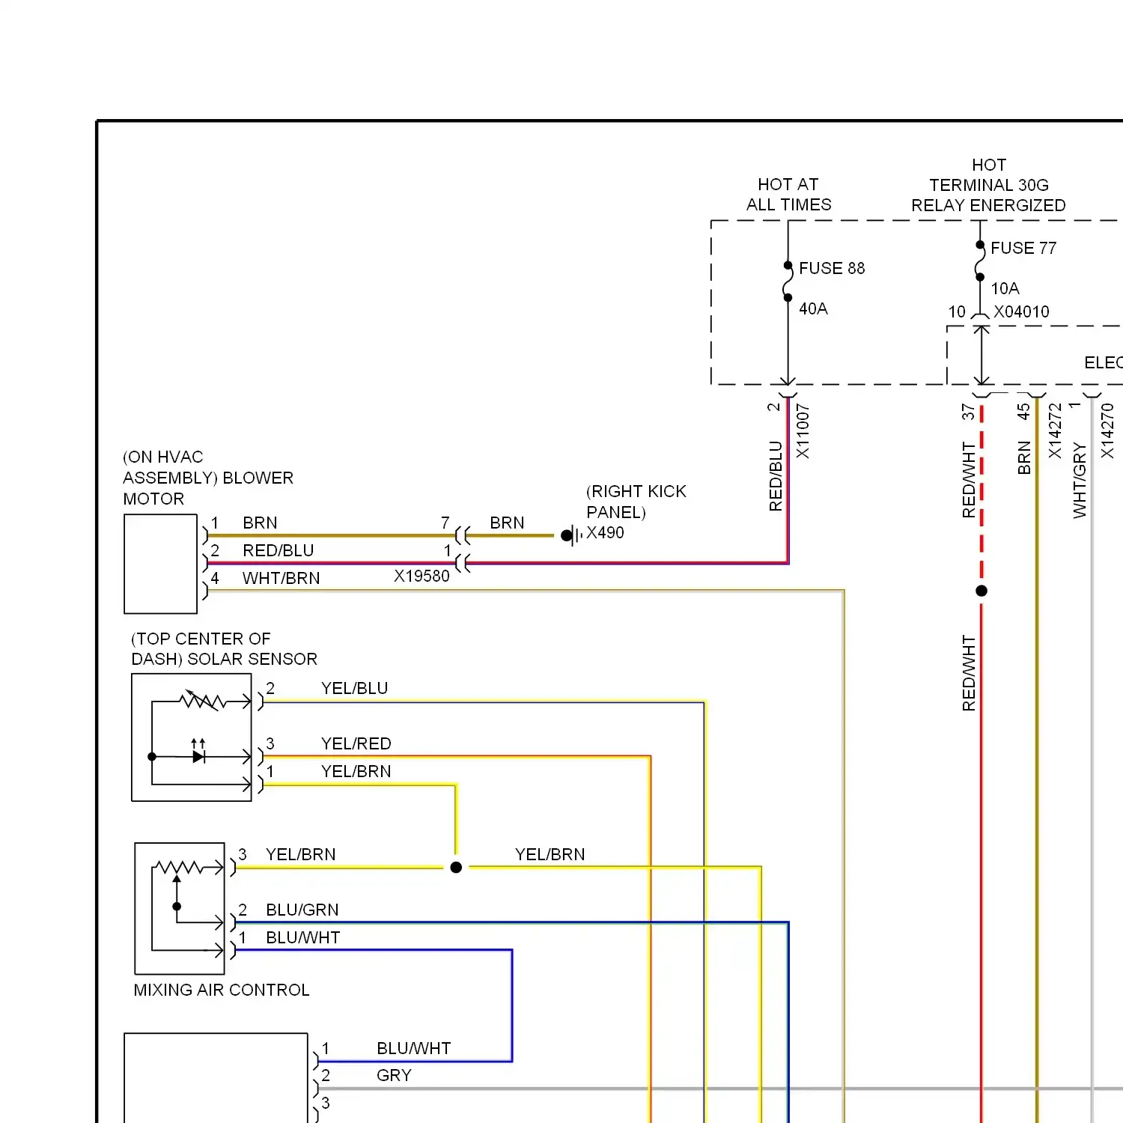Click the bottom component's BLU/WHT pin 1 label

pos(413,1048)
